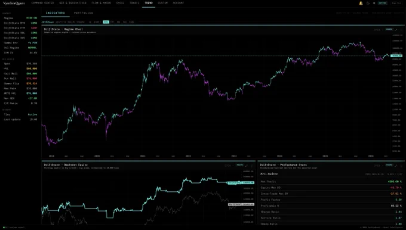Click the Net Profit stat row
The width and height of the screenshot is (406, 230).
331,182
